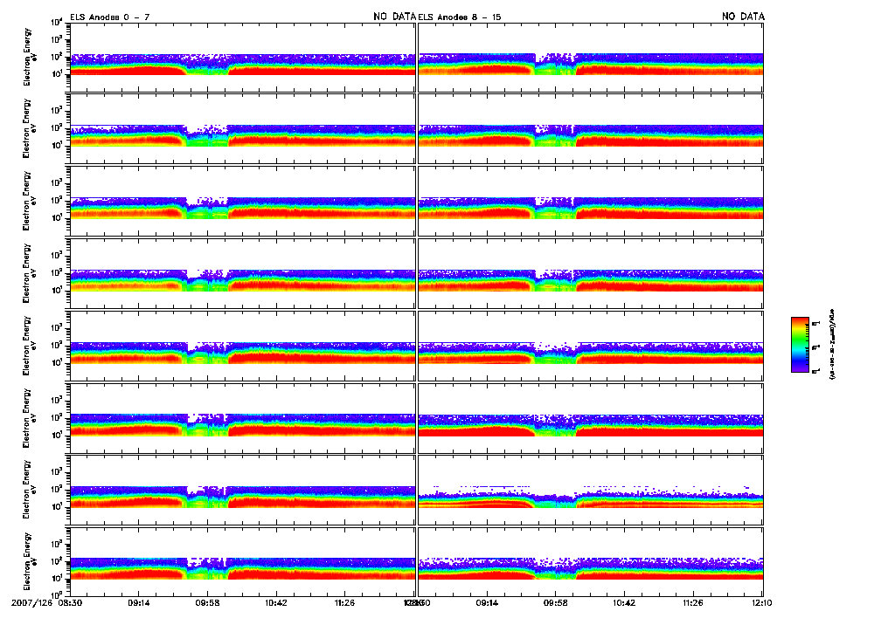This screenshot has width=895, height=618.
Task: Click "NO DATA" label above Anodes 8 - 15 column
Action: (743, 17)
